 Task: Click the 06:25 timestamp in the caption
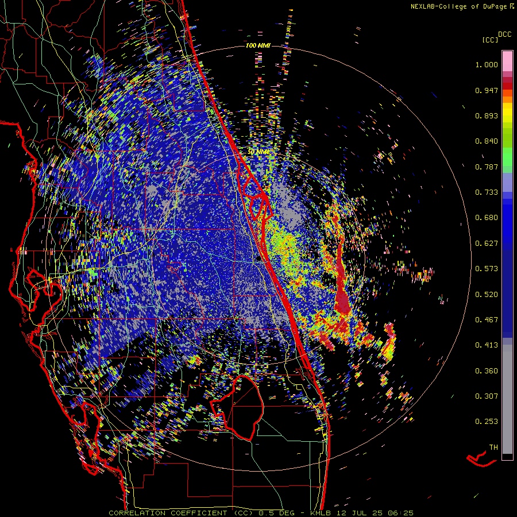400,513
